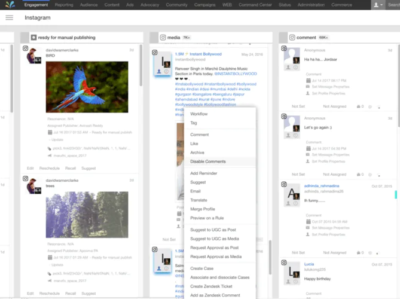Image resolution: width=400 pixels, height=299 pixels.
Task: Open the Ads menu
Action: click(x=130, y=5)
